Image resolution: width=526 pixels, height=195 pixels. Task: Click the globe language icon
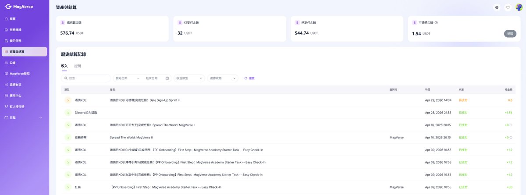(497, 7)
